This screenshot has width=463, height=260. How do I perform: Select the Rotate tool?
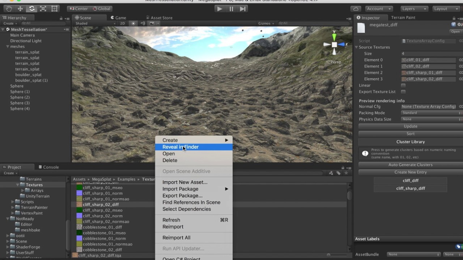coord(32,9)
